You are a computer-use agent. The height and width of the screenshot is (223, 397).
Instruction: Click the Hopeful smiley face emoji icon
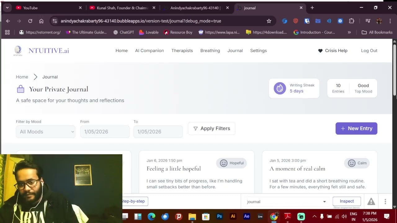pyautogui.click(x=224, y=163)
